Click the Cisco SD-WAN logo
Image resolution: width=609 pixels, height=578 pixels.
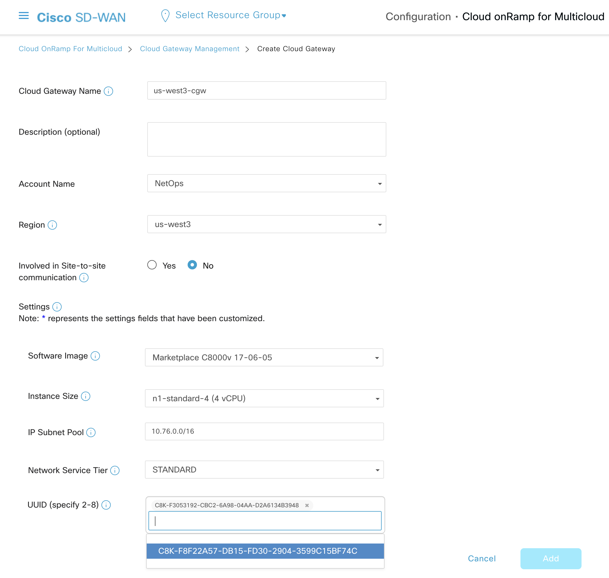(x=81, y=17)
